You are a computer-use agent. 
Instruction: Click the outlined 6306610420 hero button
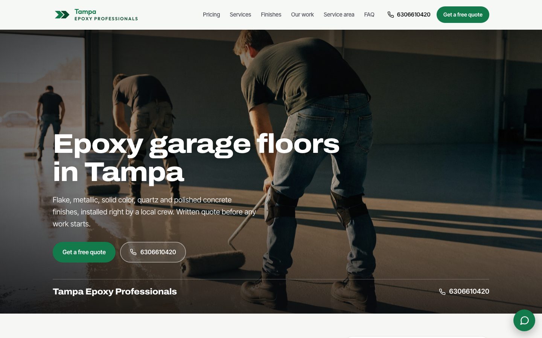point(153,252)
